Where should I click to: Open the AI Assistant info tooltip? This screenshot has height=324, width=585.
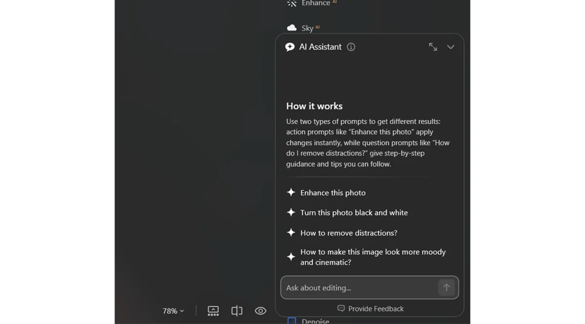pyautogui.click(x=351, y=47)
